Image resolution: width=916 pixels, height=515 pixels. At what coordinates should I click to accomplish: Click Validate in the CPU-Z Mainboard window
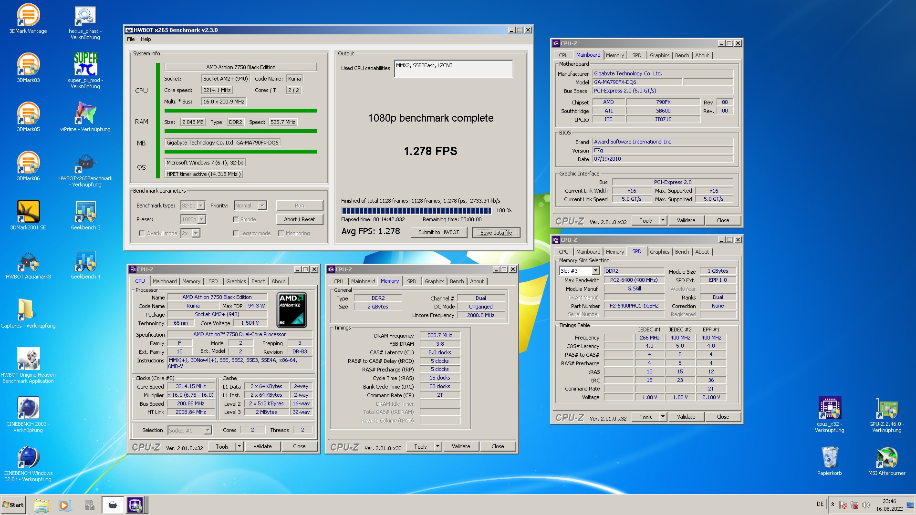pos(686,220)
